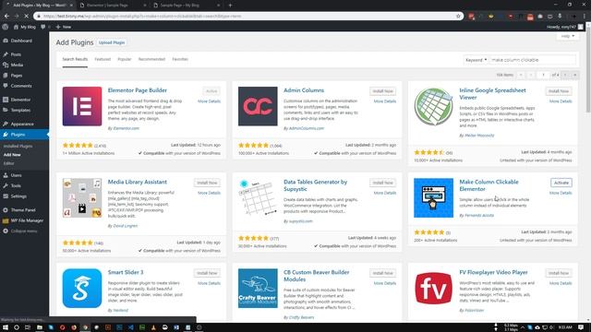Install the Admin Columns plugin
This screenshot has height=332, width=591.
pos(382,91)
